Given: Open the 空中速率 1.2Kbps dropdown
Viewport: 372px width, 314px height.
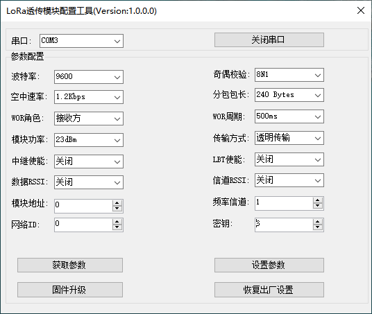Looking at the screenshot, I should [x=89, y=97].
